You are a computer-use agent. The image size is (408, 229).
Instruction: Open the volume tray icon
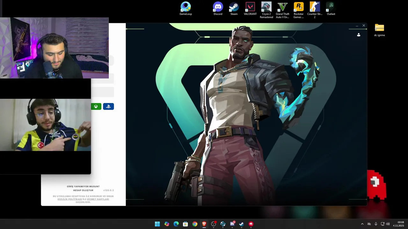[388, 224]
